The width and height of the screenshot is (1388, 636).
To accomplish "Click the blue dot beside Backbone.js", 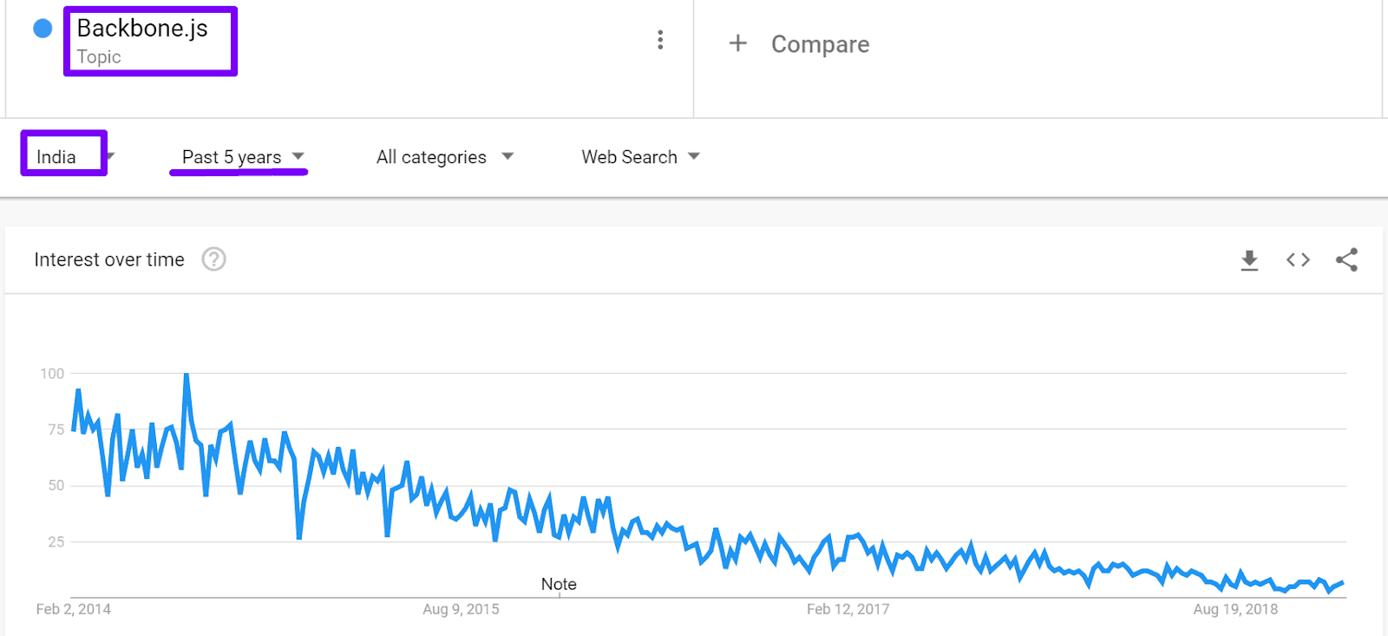I will pos(43,29).
